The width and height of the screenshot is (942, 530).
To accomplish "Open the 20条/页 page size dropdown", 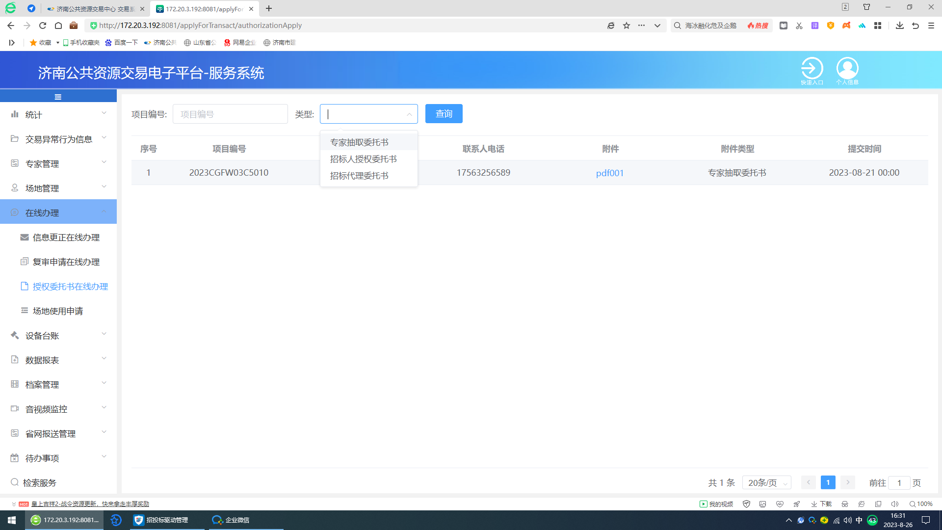I will pyautogui.click(x=766, y=482).
